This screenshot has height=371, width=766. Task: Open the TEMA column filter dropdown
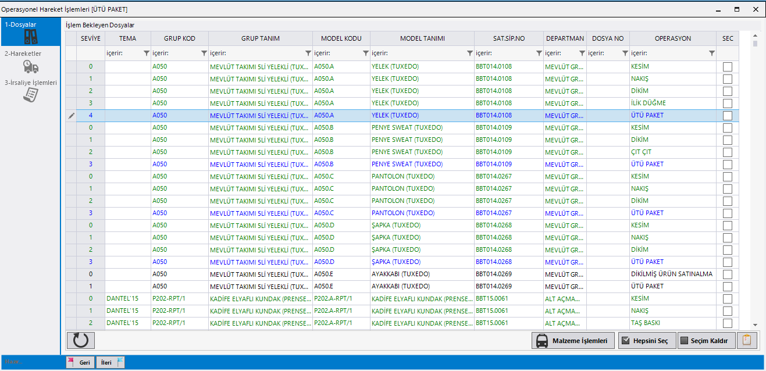point(146,53)
